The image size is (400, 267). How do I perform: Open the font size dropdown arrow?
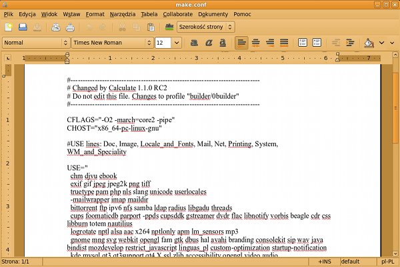tap(177, 43)
